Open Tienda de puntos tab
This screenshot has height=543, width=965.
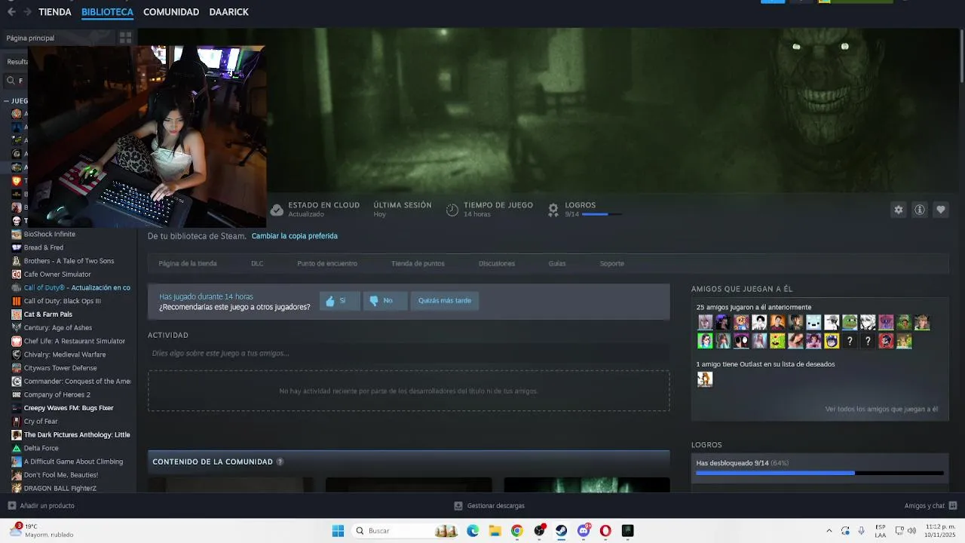click(x=418, y=264)
